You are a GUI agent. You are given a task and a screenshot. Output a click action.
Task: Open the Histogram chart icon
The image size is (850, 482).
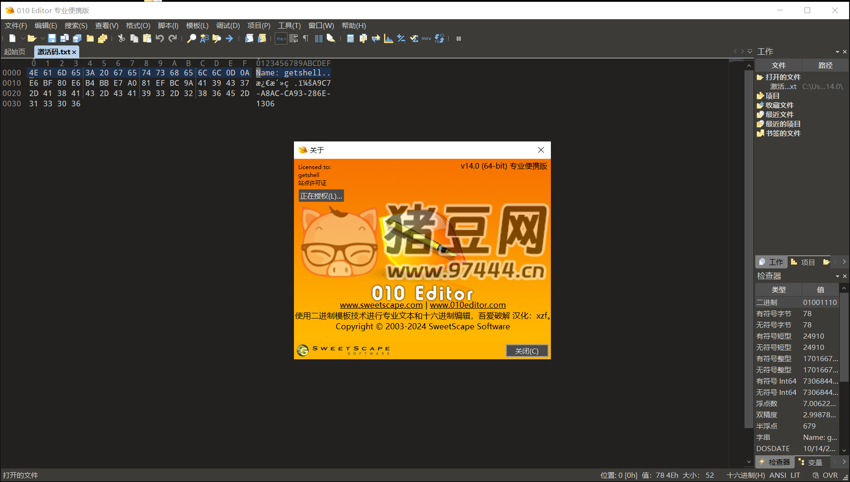pyautogui.click(x=388, y=38)
